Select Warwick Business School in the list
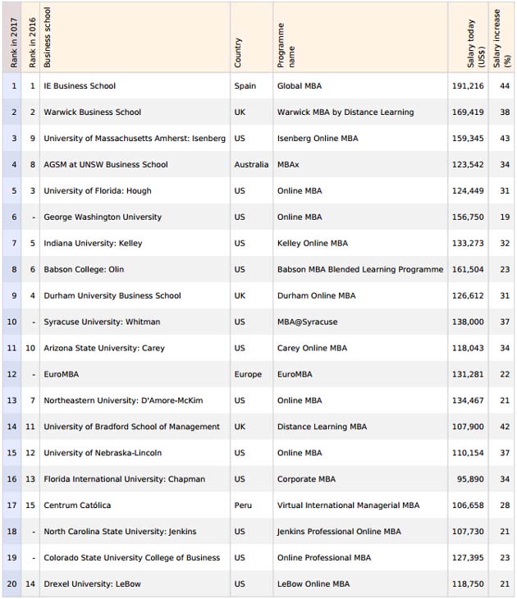The image size is (517, 599). pos(92,112)
